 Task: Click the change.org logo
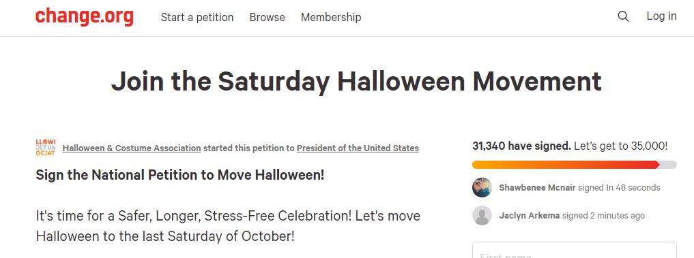click(x=85, y=17)
